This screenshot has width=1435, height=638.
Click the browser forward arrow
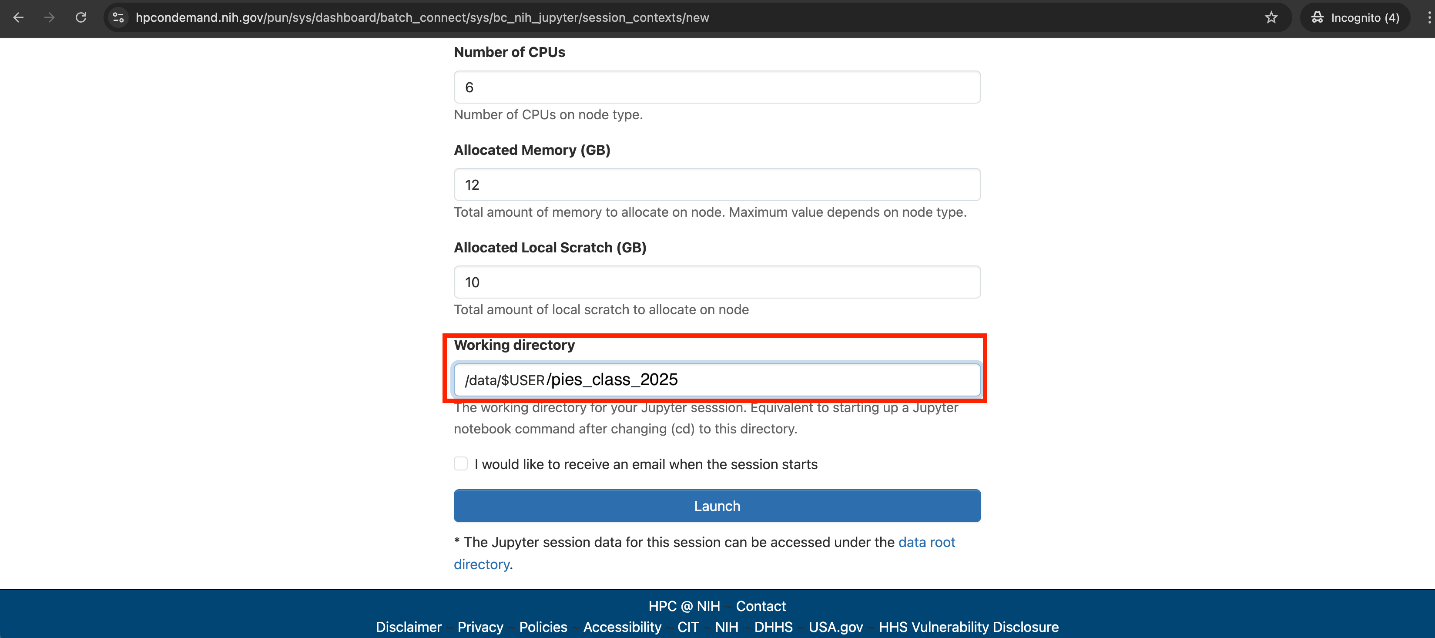(50, 17)
